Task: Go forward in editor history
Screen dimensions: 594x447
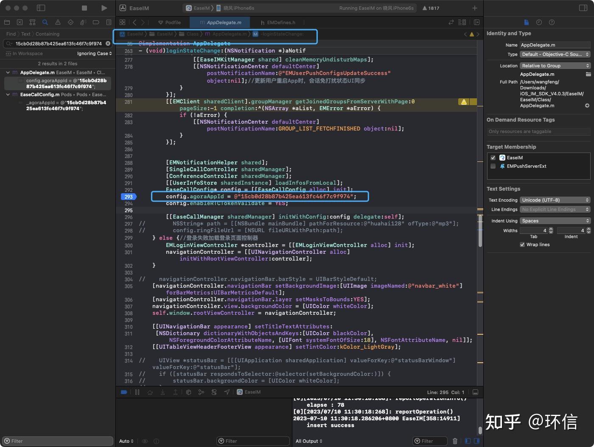Action: click(x=143, y=22)
